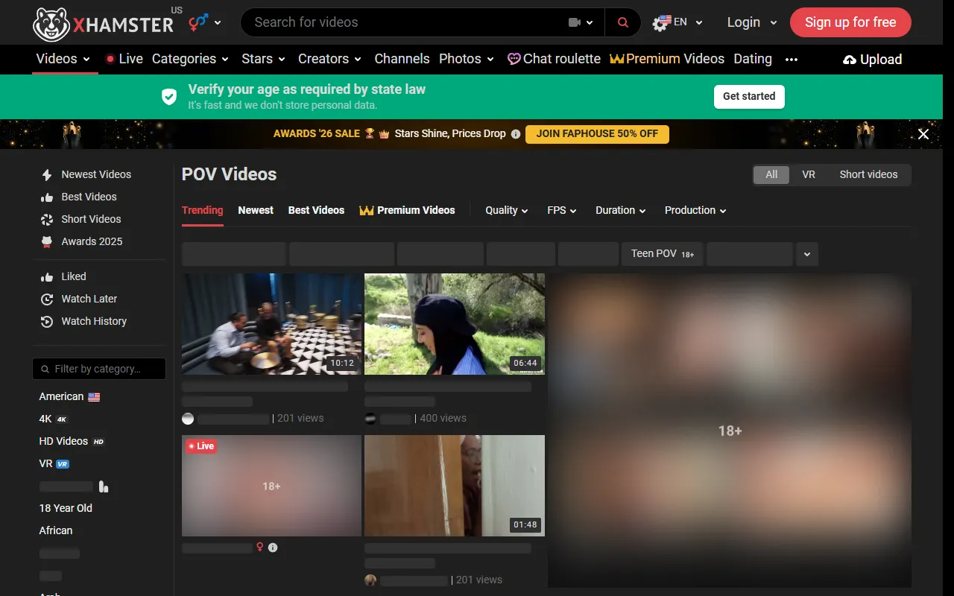The height and width of the screenshot is (596, 954).
Task: Switch to the Newest tab
Action: point(256,210)
